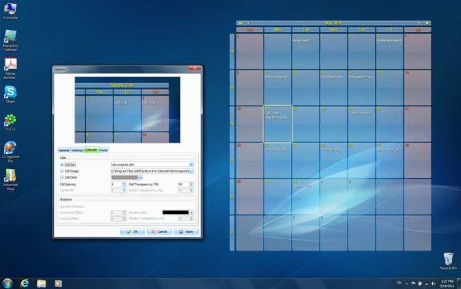
Task: Select May 6 cell 'Complete report'
Action: (x=389, y=51)
